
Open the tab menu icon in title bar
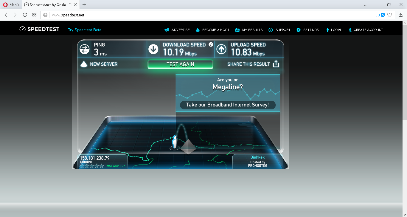tap(365, 4)
